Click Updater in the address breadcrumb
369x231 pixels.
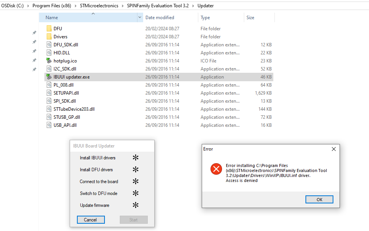(206, 6)
